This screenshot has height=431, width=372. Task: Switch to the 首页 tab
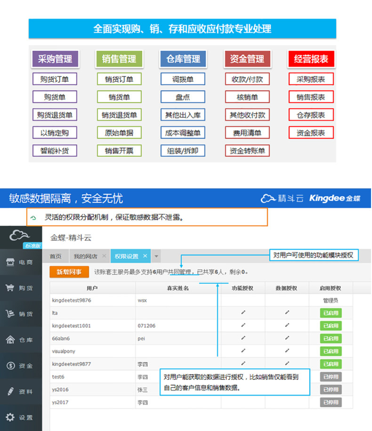coord(56,256)
